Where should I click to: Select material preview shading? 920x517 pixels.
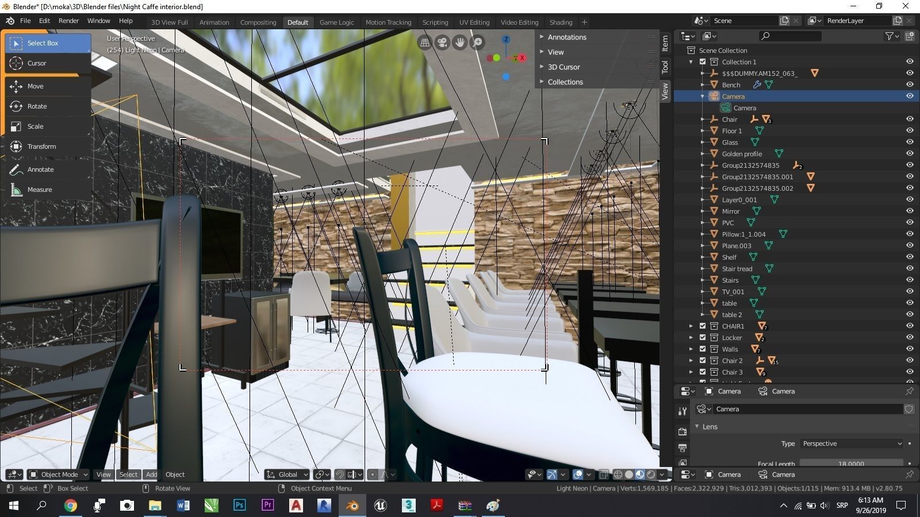pyautogui.click(x=640, y=474)
